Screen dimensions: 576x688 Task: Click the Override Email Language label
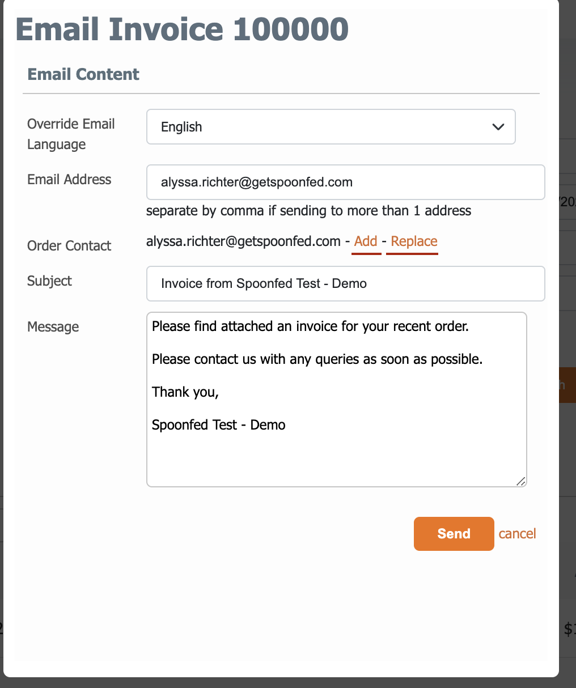click(x=71, y=134)
